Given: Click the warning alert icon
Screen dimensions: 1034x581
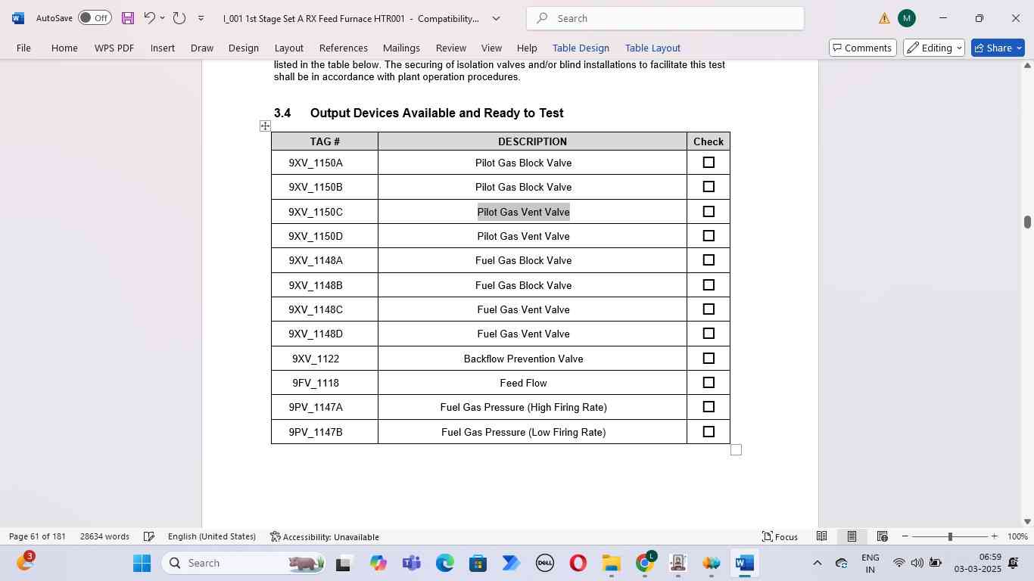Looking at the screenshot, I should pyautogui.click(x=884, y=18).
